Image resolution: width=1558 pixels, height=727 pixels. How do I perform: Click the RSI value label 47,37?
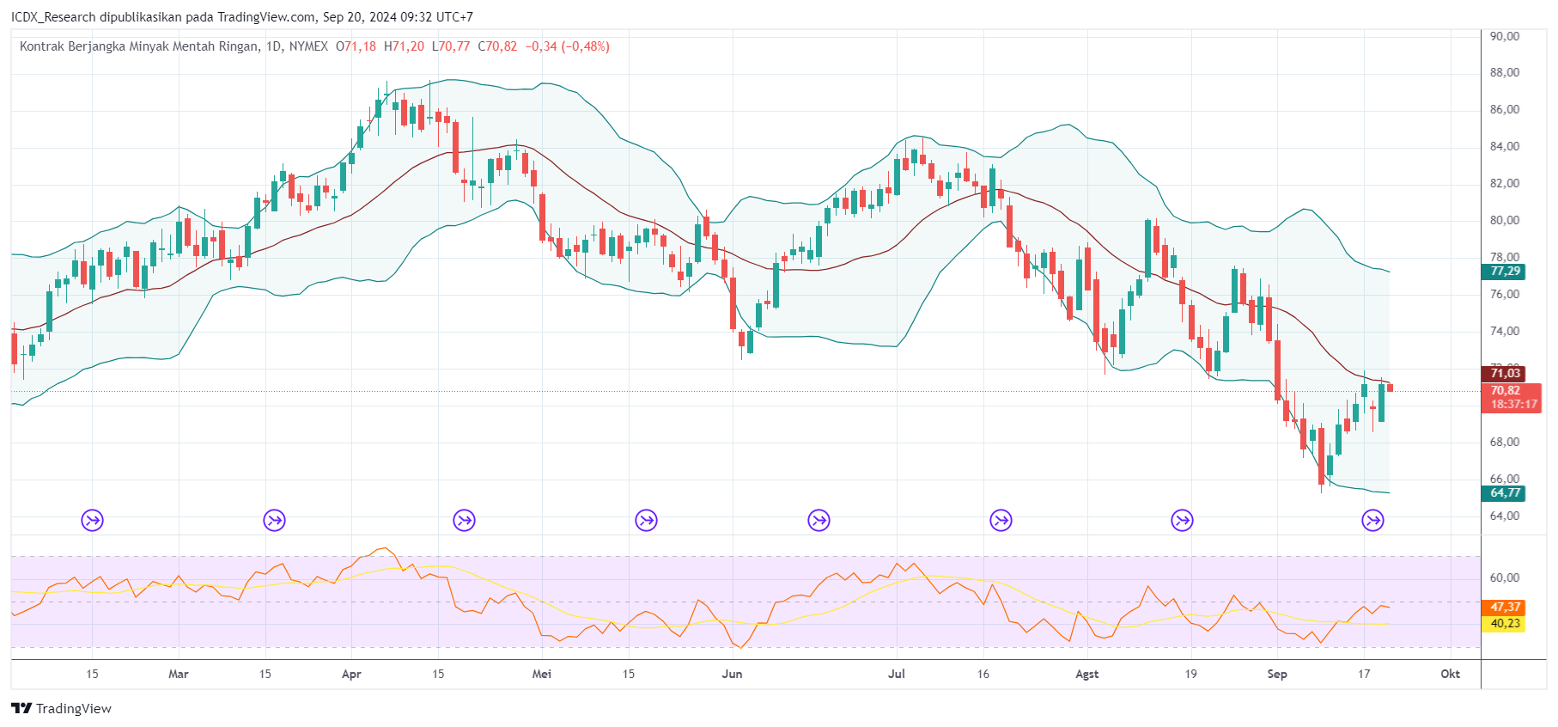(1504, 608)
